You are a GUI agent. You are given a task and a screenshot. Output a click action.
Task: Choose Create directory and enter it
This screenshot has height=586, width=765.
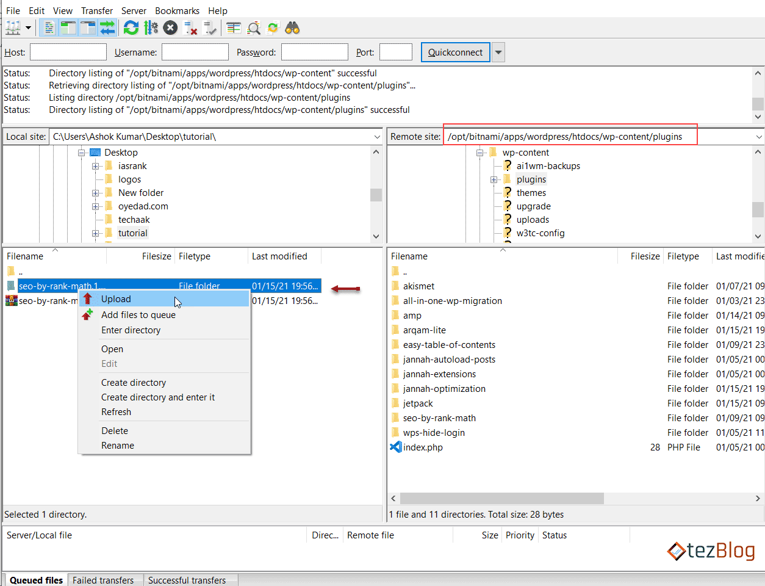click(x=164, y=397)
